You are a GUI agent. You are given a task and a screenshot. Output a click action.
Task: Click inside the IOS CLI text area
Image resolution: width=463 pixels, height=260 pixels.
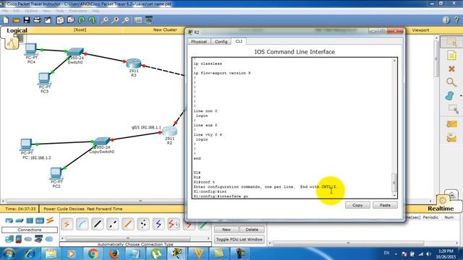[292, 128]
